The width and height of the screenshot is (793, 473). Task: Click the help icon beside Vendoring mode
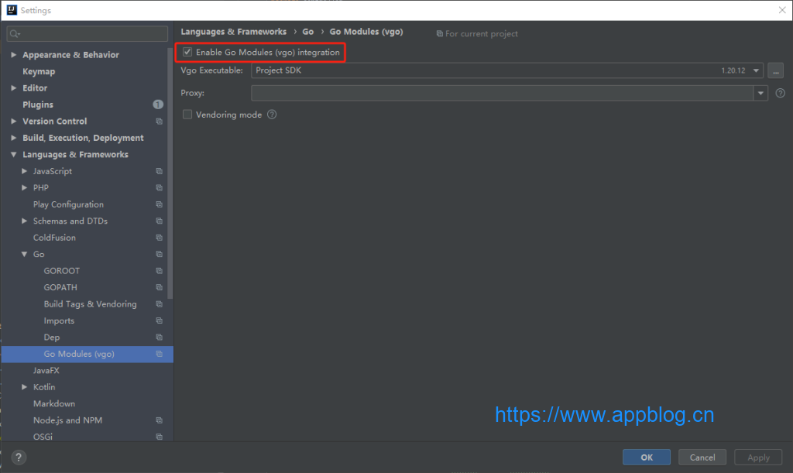coord(272,115)
